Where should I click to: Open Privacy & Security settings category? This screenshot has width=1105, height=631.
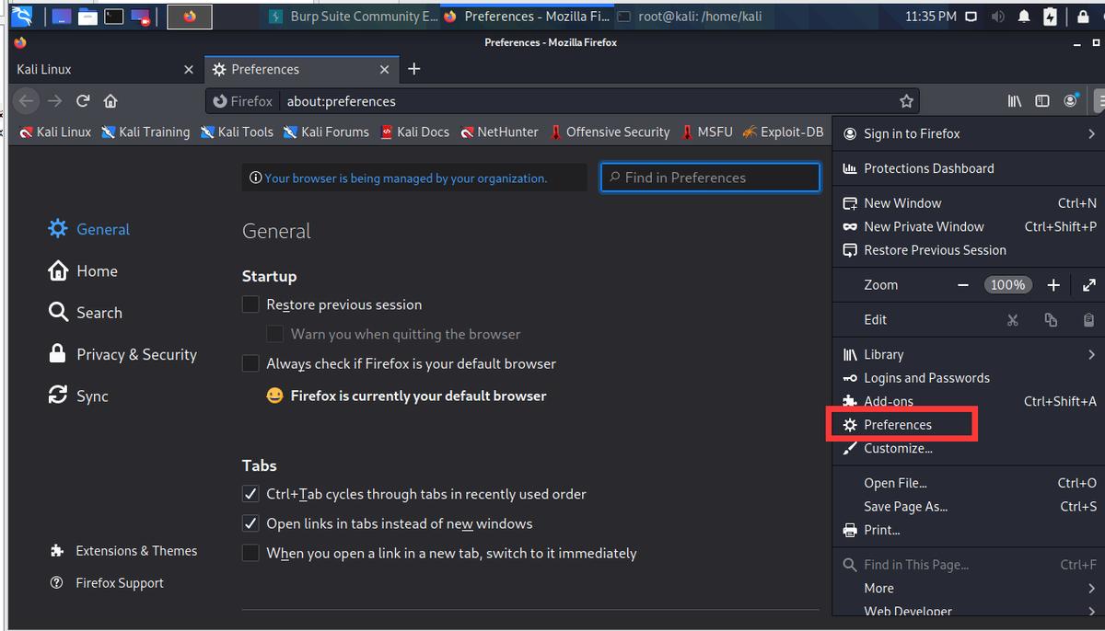(x=136, y=354)
